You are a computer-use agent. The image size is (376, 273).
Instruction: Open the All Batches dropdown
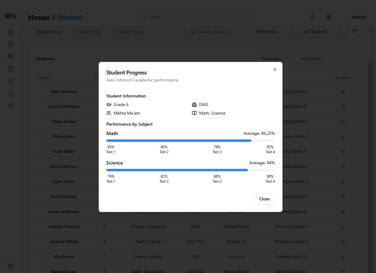click(x=275, y=32)
